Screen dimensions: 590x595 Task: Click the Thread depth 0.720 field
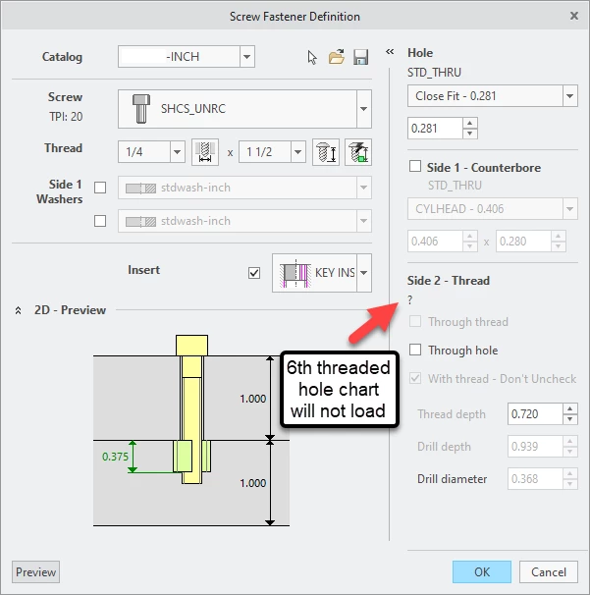pos(535,414)
